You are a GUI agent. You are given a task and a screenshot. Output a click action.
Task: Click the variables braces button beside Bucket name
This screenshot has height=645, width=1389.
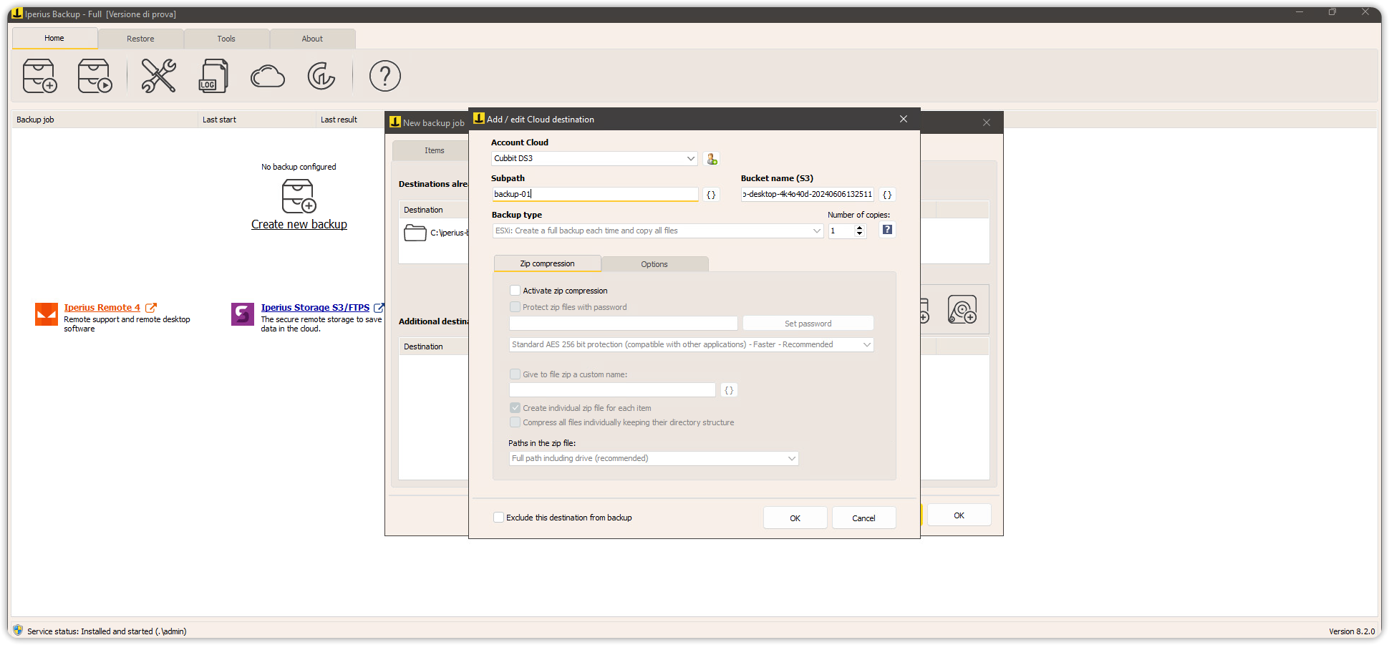887,195
